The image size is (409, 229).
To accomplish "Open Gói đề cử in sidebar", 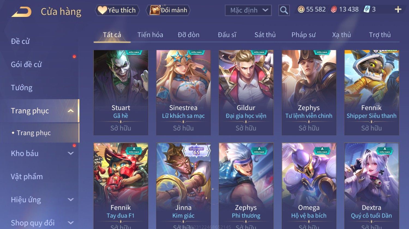I will (x=26, y=65).
